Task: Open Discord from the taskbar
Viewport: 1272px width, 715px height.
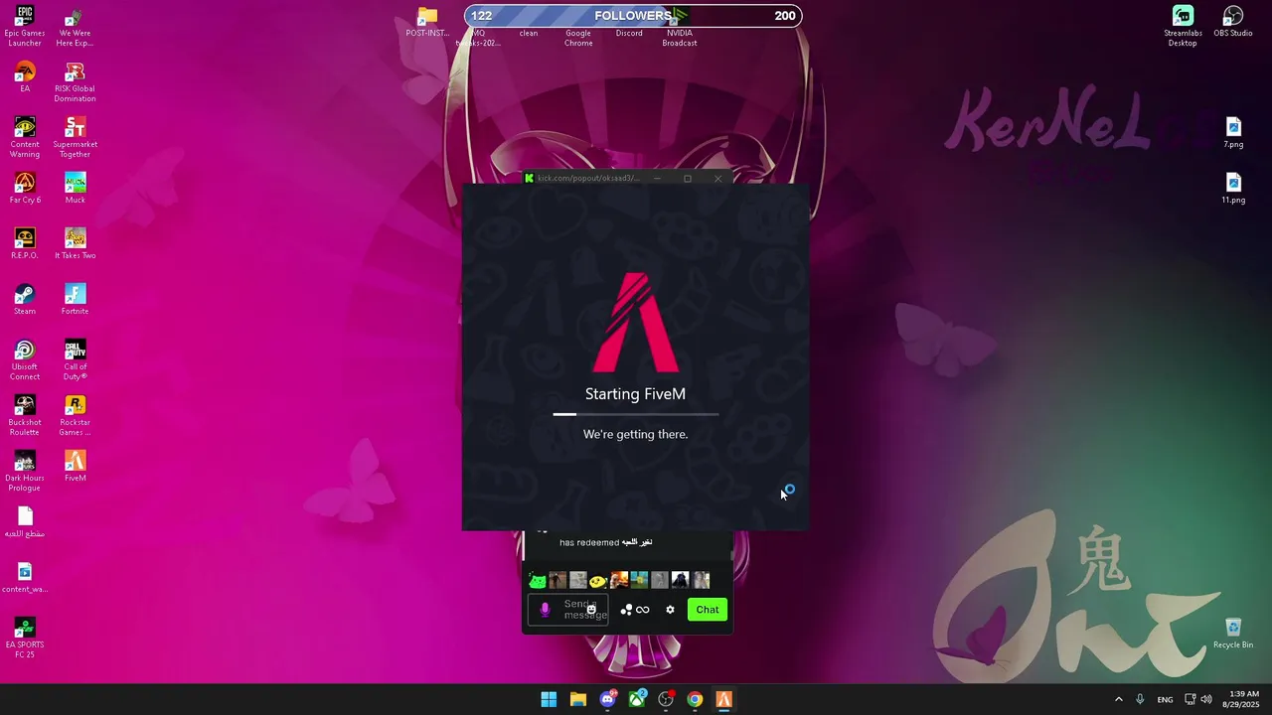Action: click(x=607, y=699)
